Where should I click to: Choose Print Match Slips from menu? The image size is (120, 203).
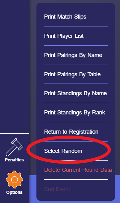coord(65,17)
